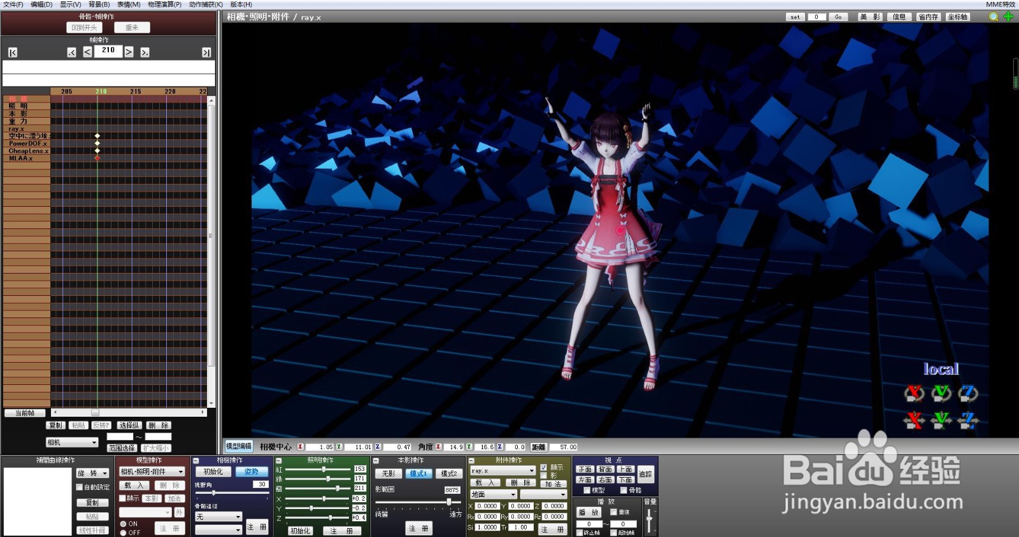Jump to first frame with |< button
The width and height of the screenshot is (1019, 537).
(x=12, y=52)
